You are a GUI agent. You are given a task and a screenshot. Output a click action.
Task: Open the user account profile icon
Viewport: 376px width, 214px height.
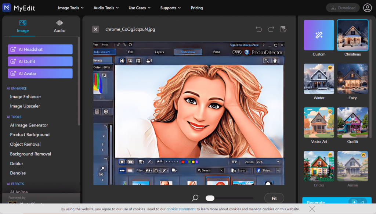click(x=367, y=8)
